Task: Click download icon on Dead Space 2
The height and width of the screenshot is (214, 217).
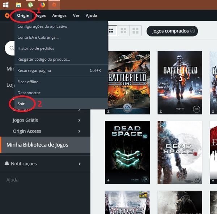Action: tap(109, 180)
